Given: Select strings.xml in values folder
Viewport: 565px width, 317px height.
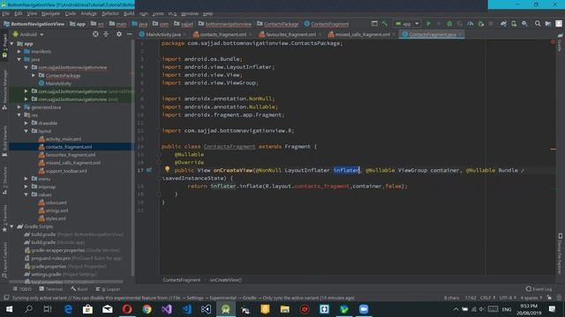Looking at the screenshot, I should click(56, 210).
